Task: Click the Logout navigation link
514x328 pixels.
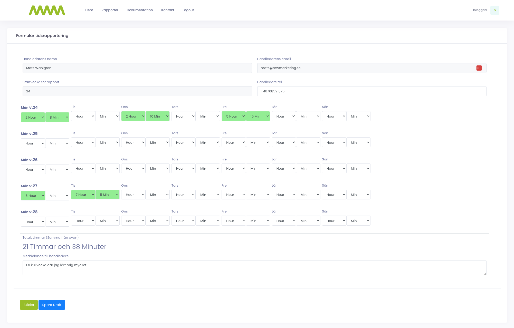Action: tap(188, 10)
